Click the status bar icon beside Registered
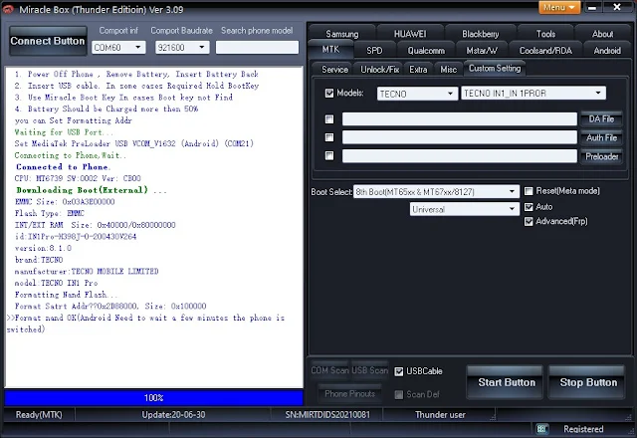Screen dimensions: 637x438 (x=541, y=429)
